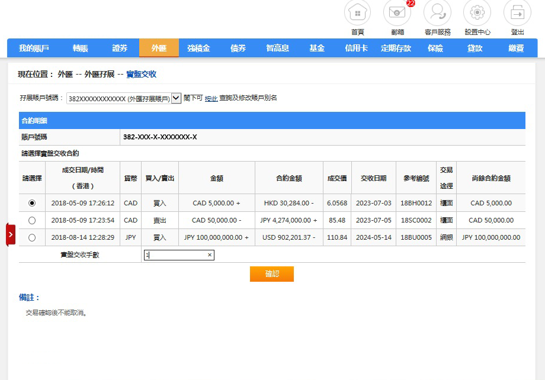The height and width of the screenshot is (380, 545).
Task: Open settings center (設置中心) gear icon
Action: pos(477,12)
